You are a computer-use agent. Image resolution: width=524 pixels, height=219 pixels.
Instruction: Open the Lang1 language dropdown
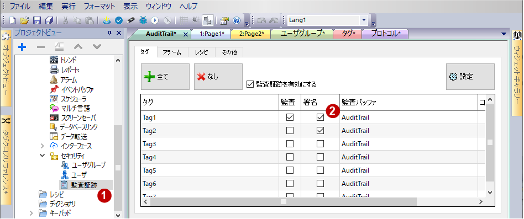[x=364, y=20]
